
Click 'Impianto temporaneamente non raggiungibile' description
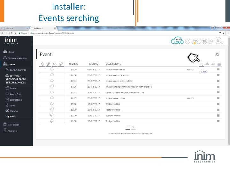click(128, 87)
